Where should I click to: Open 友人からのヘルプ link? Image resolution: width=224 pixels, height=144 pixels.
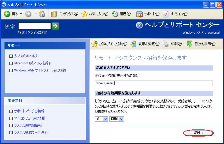tap(26, 56)
